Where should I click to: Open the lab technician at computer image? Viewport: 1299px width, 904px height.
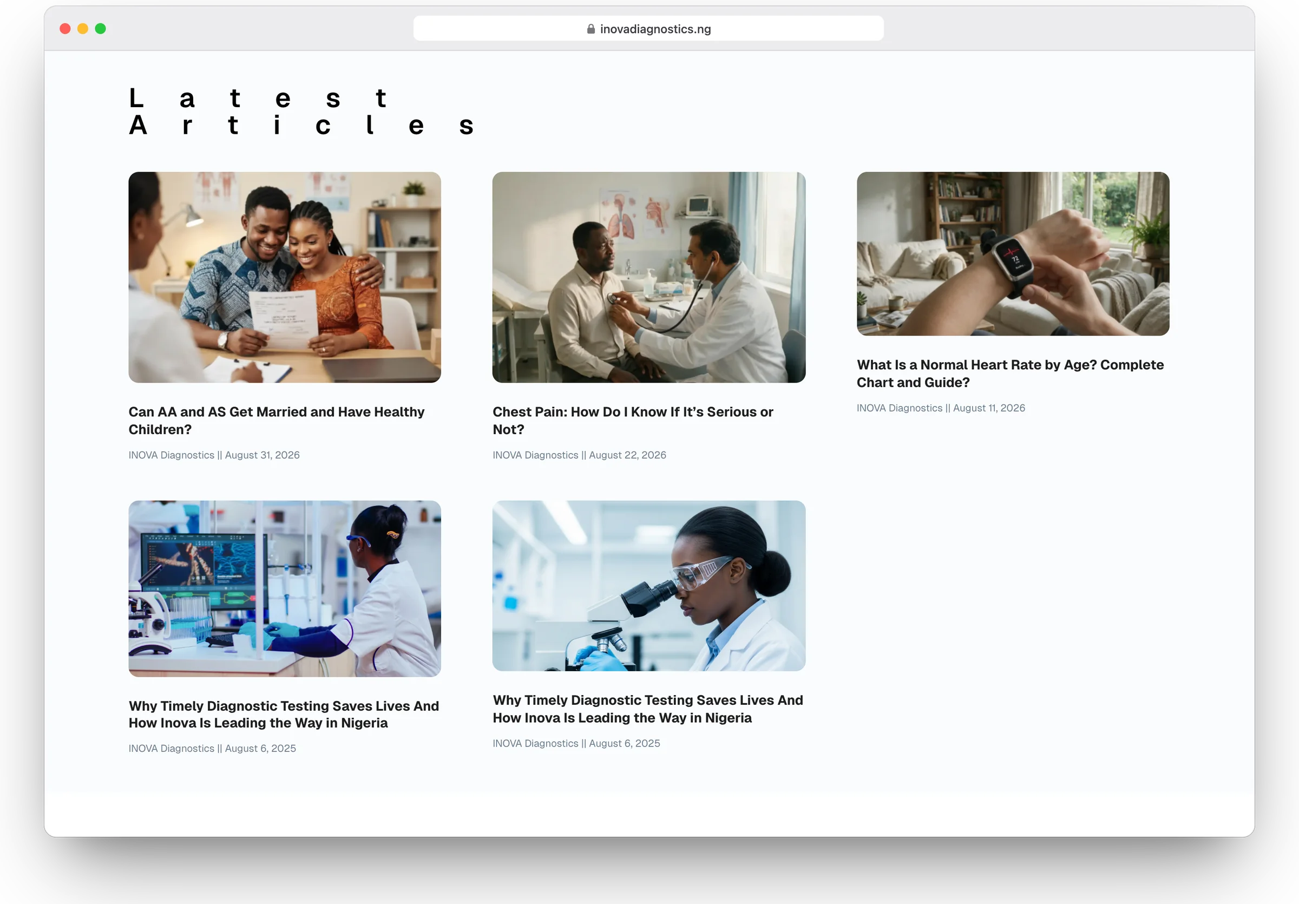pos(285,588)
